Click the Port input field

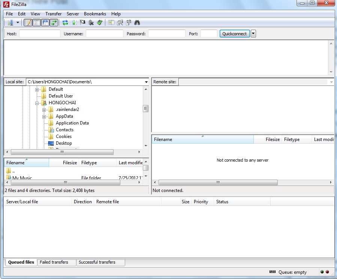coord(209,34)
